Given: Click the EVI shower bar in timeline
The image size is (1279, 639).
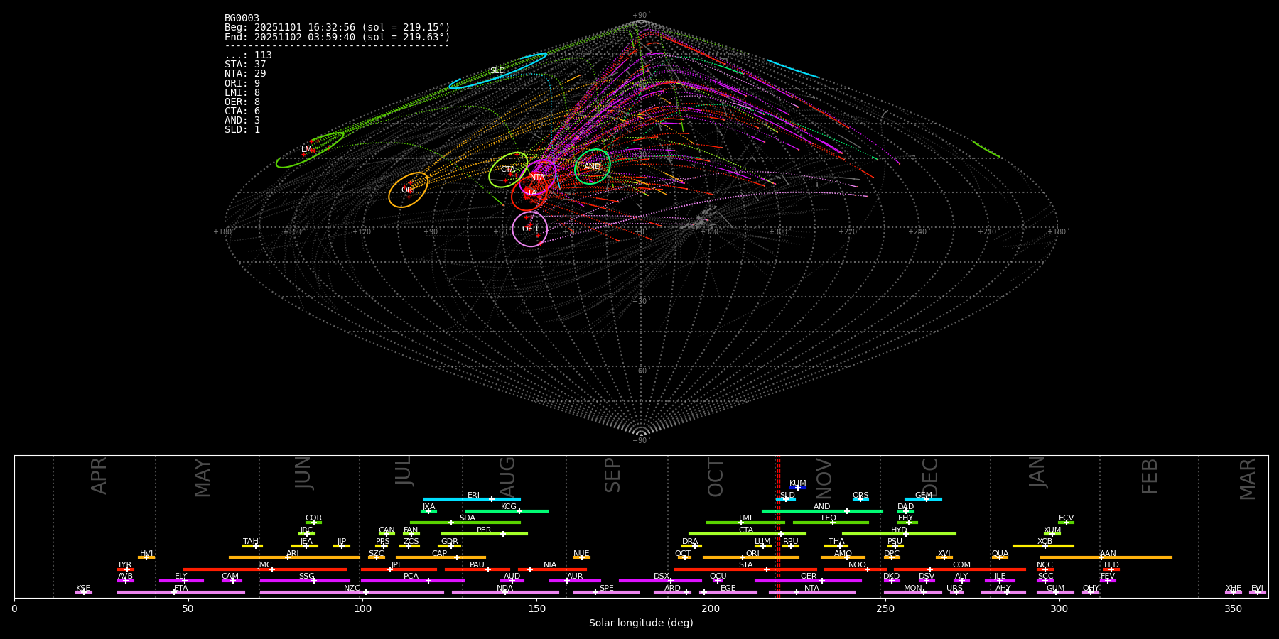Looking at the screenshot, I should [x=1258, y=592].
